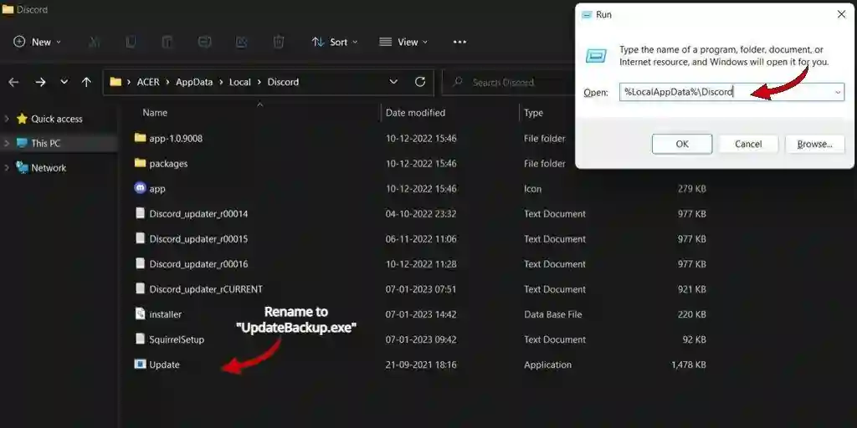Click ACER in the address path
The height and width of the screenshot is (428, 857).
point(148,82)
